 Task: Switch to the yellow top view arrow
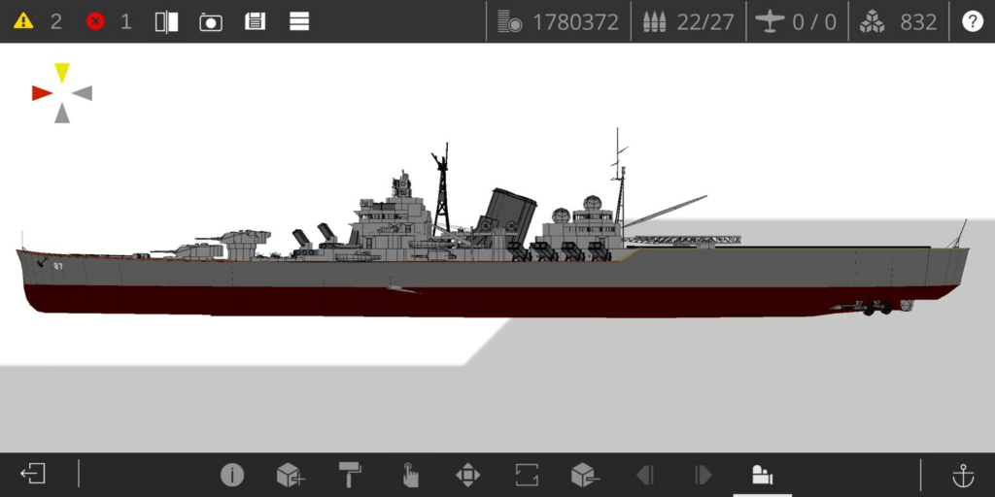(62, 72)
